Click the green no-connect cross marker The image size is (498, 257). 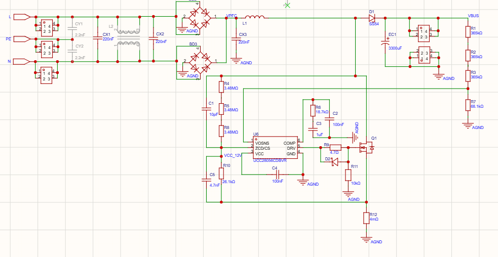(x=287, y=5)
